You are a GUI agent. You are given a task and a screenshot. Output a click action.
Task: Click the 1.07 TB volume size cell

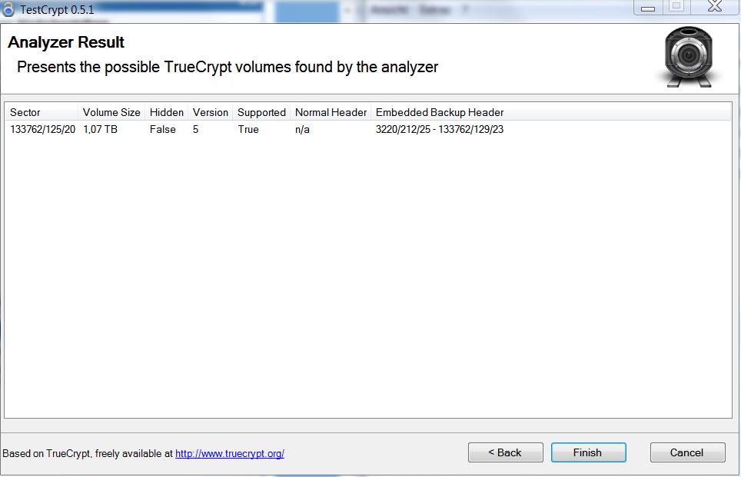coord(100,129)
